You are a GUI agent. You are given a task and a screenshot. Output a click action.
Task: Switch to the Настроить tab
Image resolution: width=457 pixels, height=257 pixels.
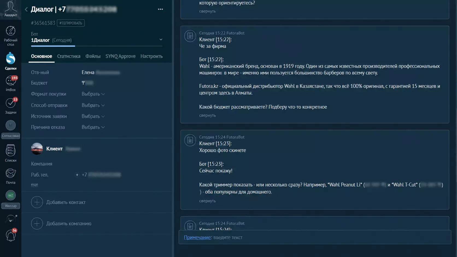(151, 56)
